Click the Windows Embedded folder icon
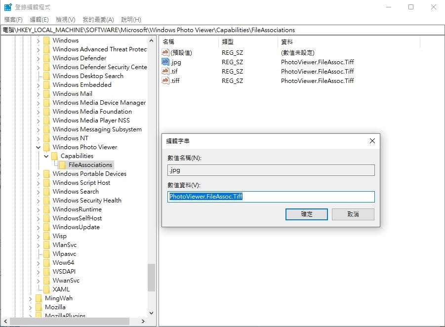This screenshot has height=327, width=445. coord(47,85)
